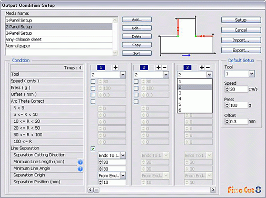Image resolution: width=266 pixels, height=198 pixels.
Task: Choose tool 6 from open dropdown list
Action: 195,110
